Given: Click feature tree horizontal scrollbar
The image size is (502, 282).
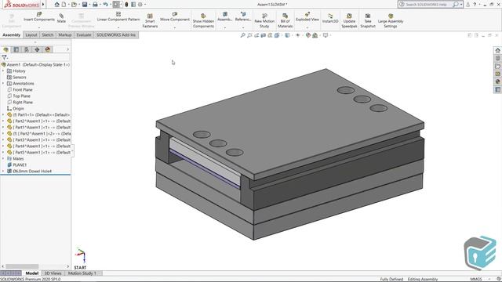Looking at the screenshot, I should point(22,266).
